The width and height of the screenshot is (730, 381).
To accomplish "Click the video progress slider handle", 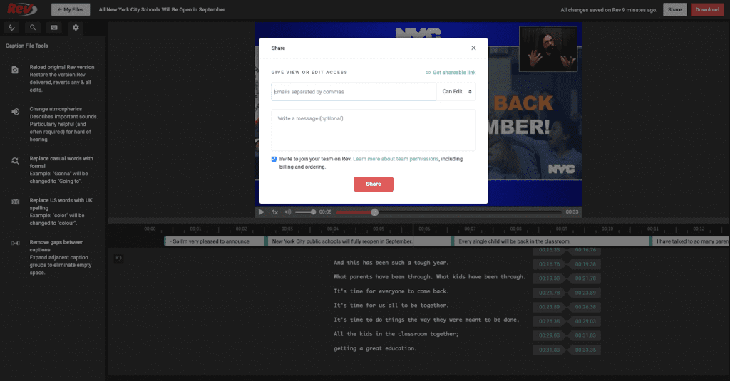I will click(375, 212).
